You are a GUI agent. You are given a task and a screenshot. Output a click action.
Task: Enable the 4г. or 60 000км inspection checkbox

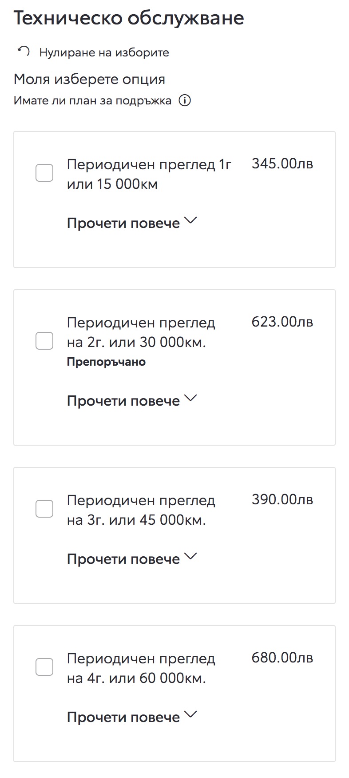pos(44,667)
